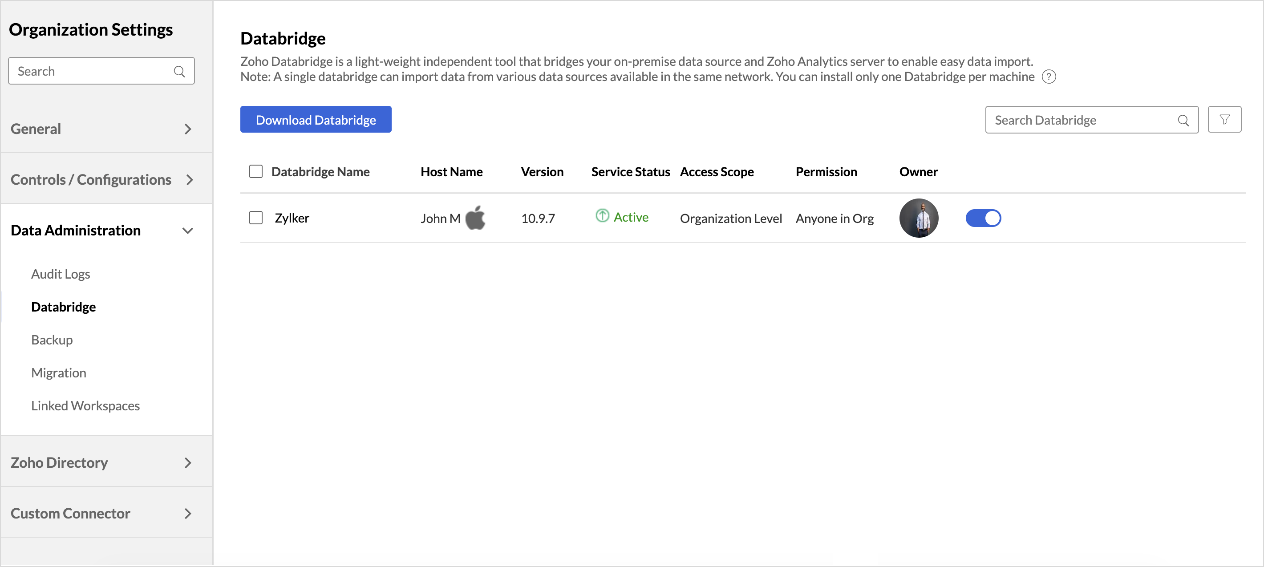Open Audit Logs from the sidebar
Screen dimensions: 1264x567
point(61,274)
